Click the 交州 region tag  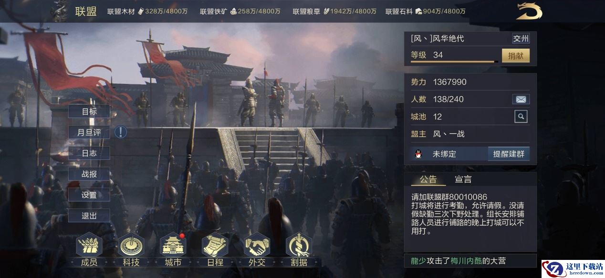pyautogui.click(x=521, y=39)
